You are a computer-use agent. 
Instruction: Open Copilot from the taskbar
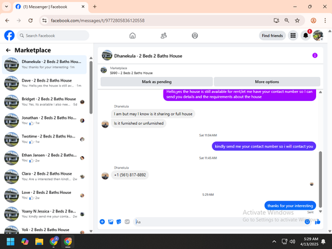click(x=25, y=242)
